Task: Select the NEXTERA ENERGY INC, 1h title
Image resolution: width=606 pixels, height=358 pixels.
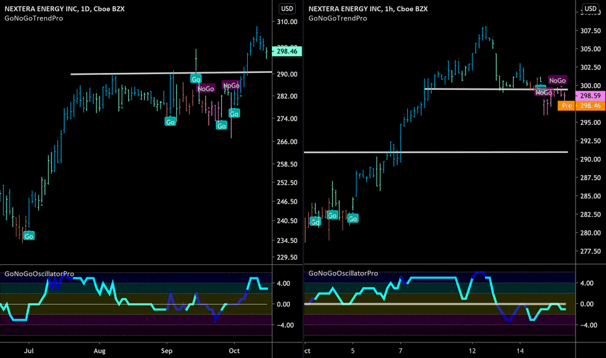Action: (368, 8)
